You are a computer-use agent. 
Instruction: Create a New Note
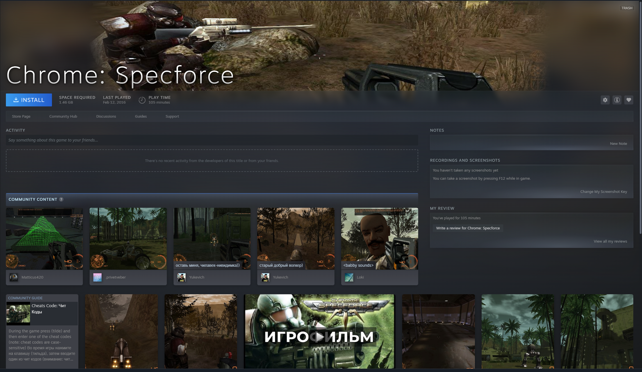coord(618,143)
